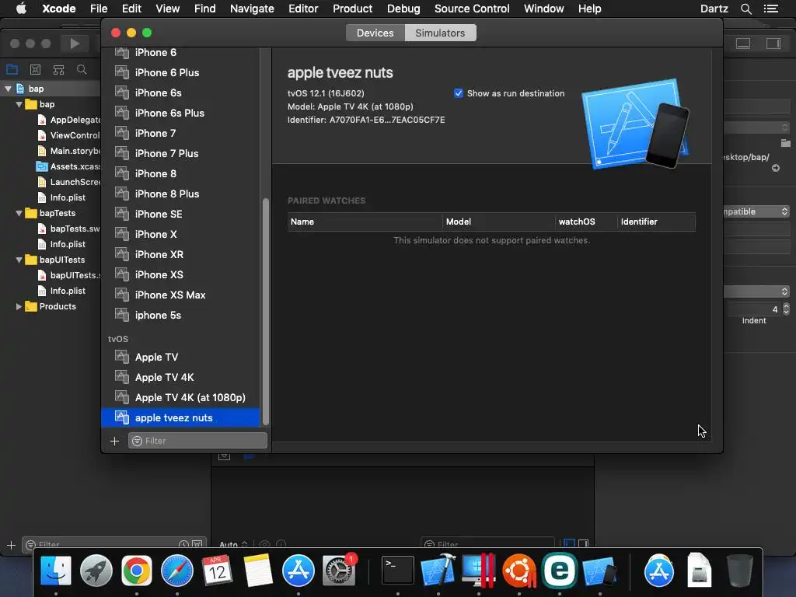Click the simulator list scrollbar
Screen dimensions: 796x597
click(266, 312)
